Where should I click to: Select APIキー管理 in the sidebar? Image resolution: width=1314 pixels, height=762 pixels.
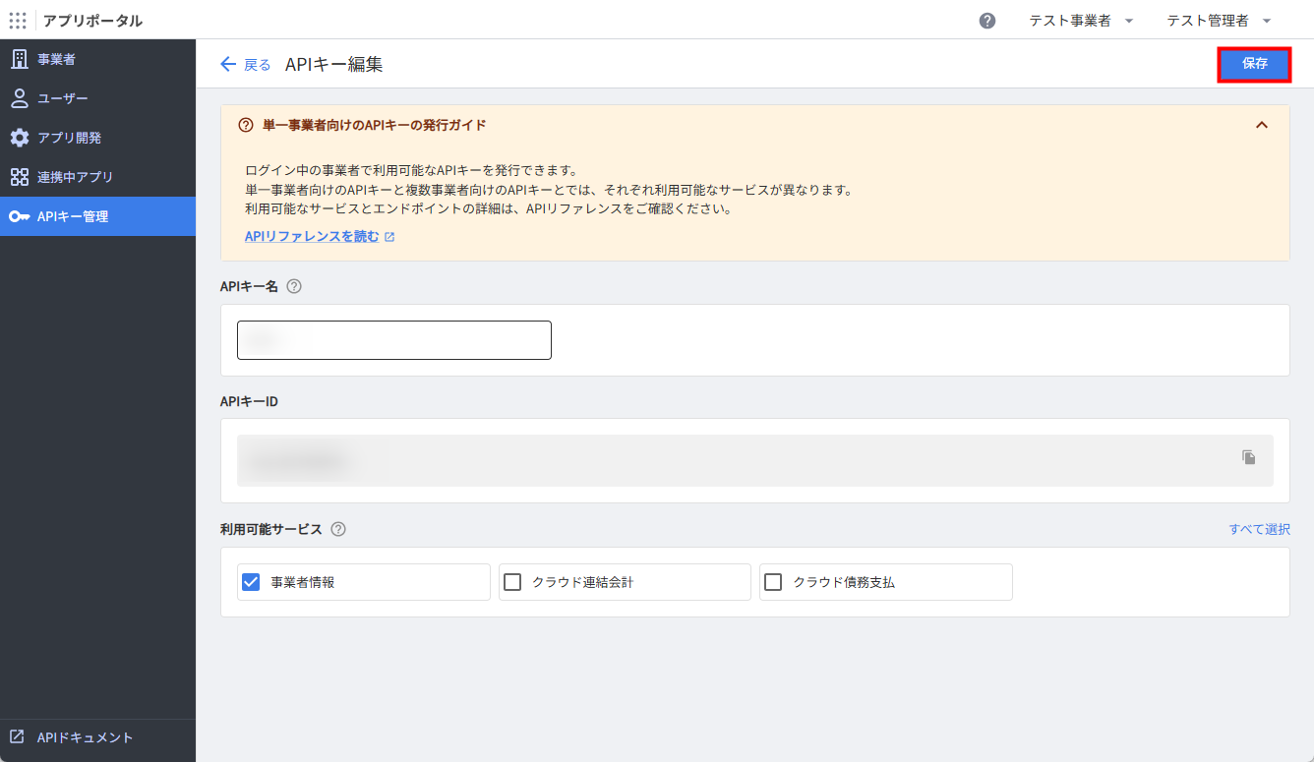97,216
